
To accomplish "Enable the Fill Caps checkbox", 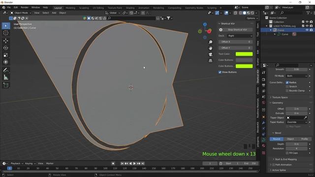I will point(287,153).
